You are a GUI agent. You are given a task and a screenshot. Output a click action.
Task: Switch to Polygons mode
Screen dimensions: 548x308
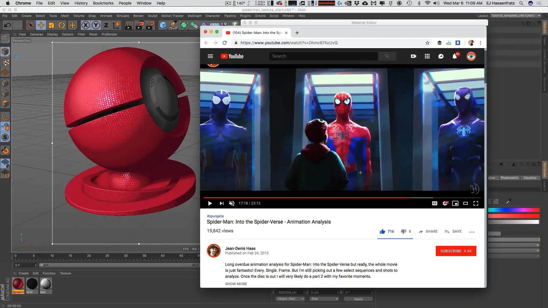point(5,104)
